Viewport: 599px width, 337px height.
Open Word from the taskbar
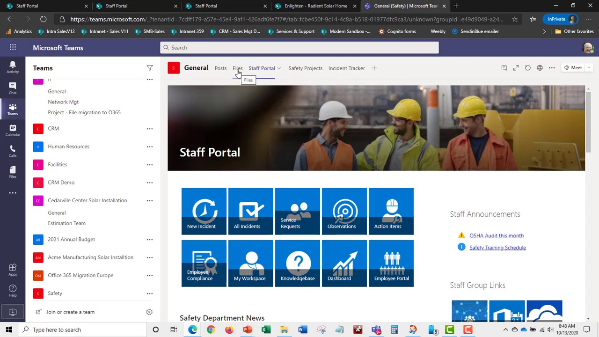click(302, 330)
